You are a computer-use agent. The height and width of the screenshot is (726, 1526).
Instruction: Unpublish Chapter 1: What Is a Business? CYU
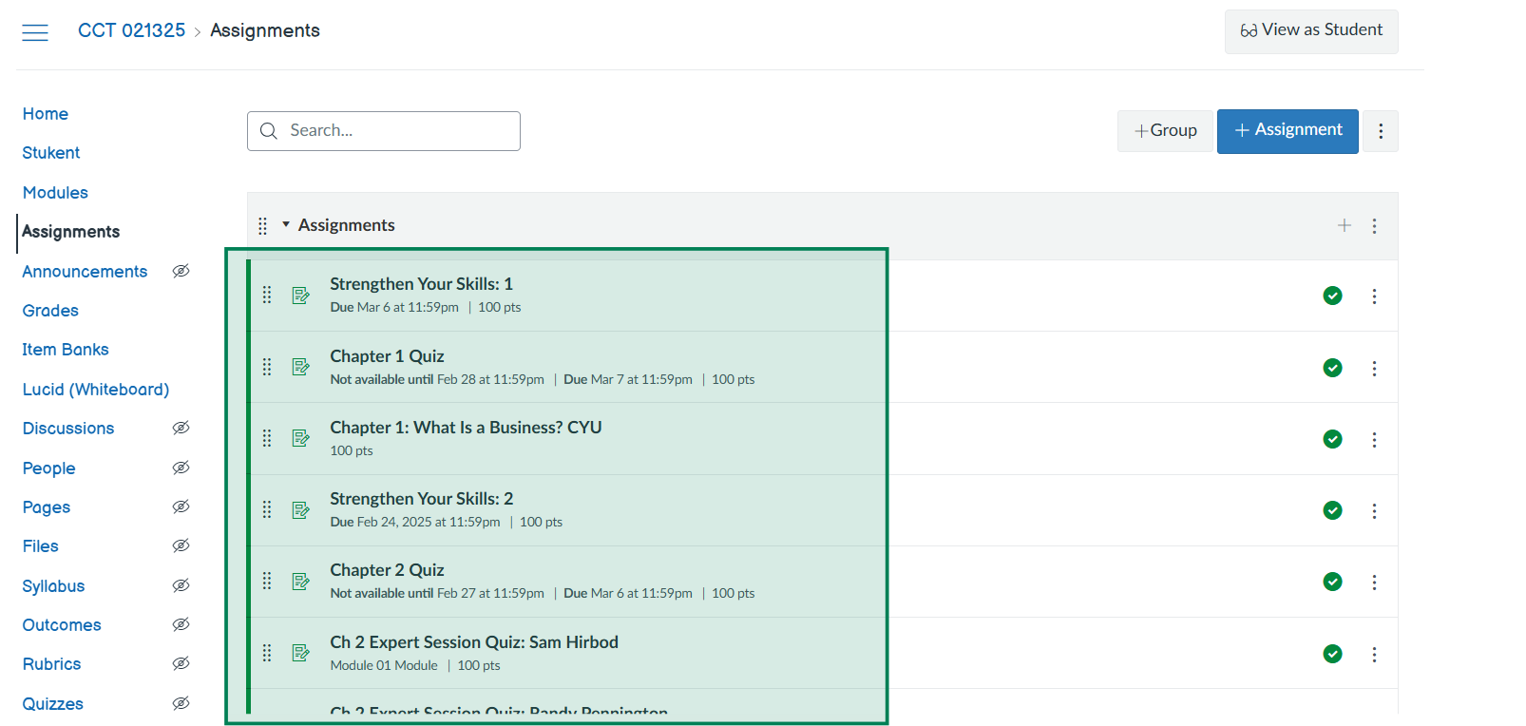coord(1332,439)
